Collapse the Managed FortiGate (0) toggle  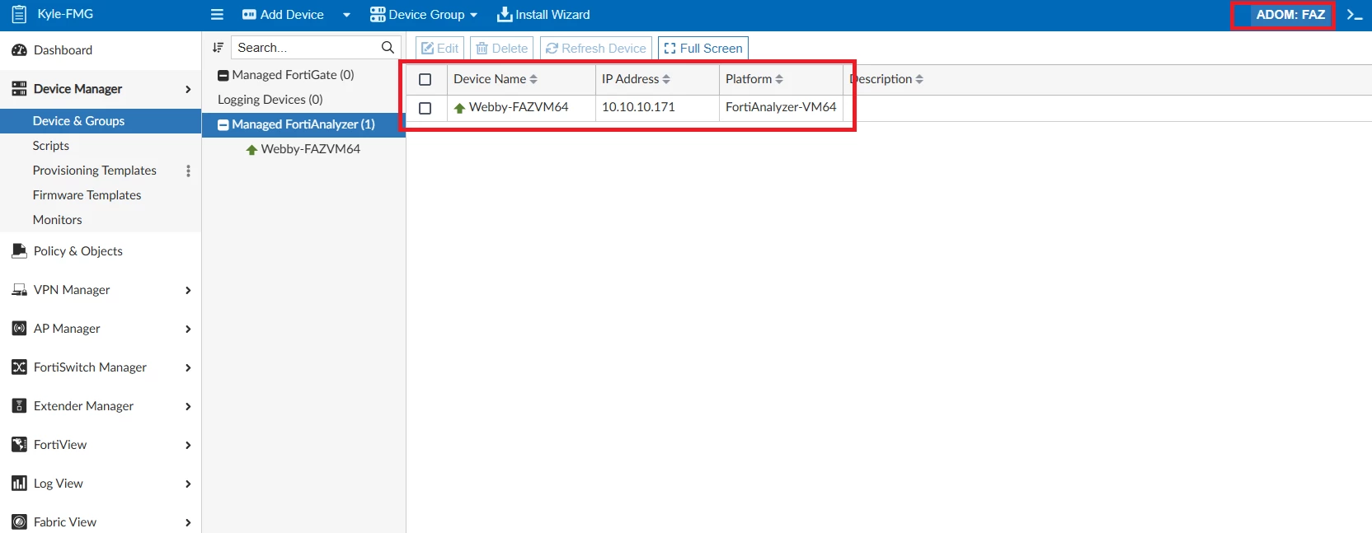point(223,76)
